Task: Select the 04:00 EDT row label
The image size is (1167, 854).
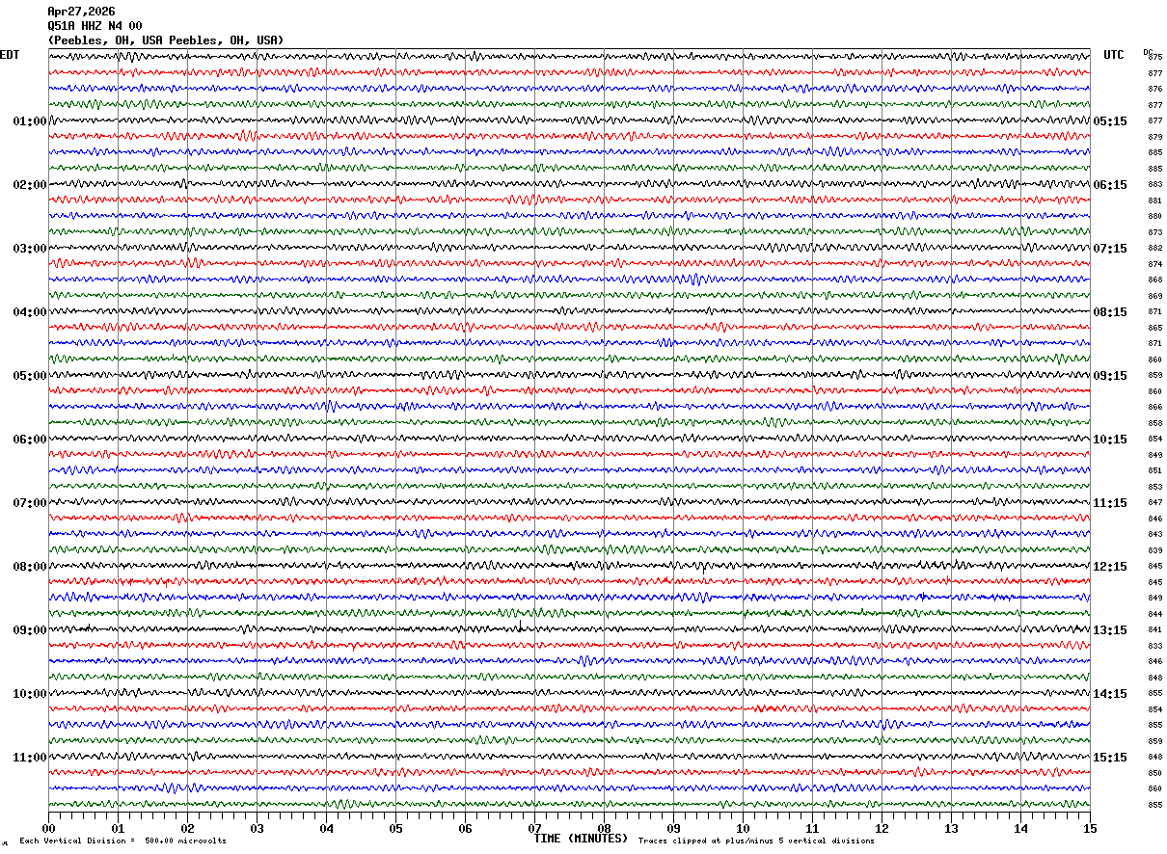Action: (30, 312)
